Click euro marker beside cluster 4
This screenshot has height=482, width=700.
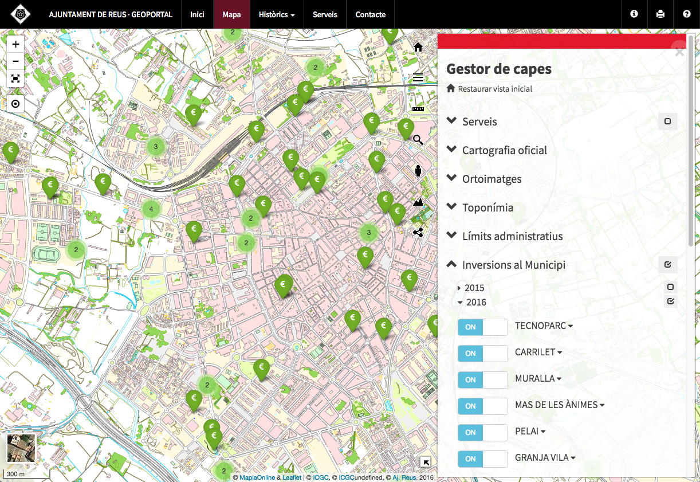(103, 184)
